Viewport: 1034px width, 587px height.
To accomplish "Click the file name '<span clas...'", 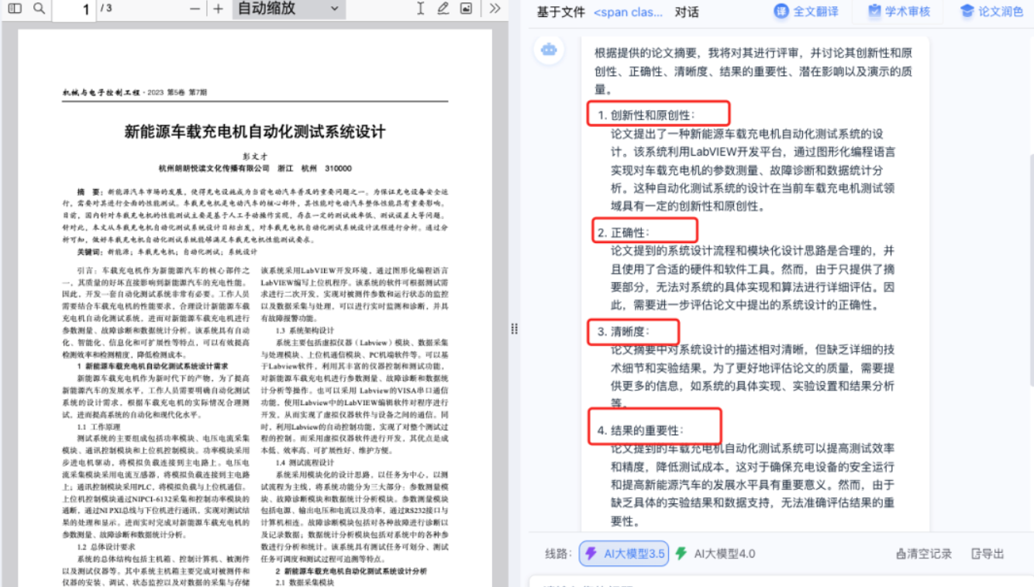I will click(628, 12).
